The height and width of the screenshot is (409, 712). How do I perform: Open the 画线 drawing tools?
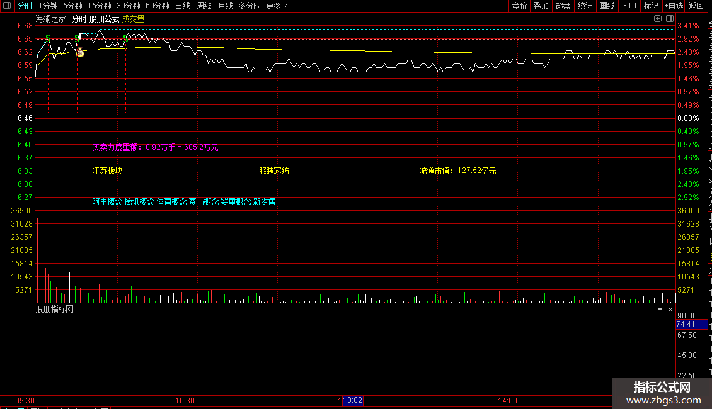click(607, 6)
